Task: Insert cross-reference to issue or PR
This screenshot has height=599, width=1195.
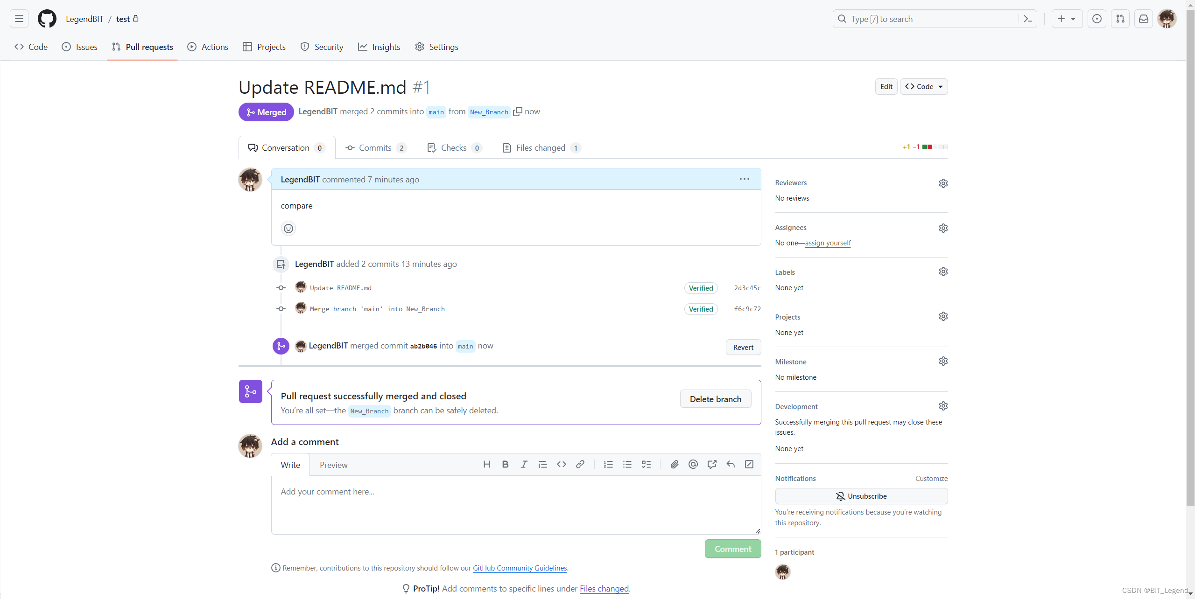Action: (711, 464)
